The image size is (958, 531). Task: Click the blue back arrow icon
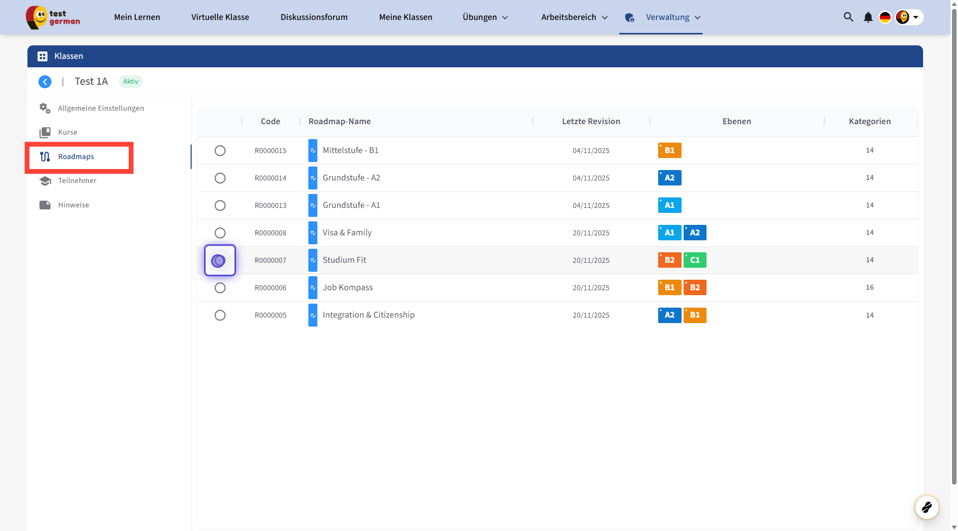[45, 82]
